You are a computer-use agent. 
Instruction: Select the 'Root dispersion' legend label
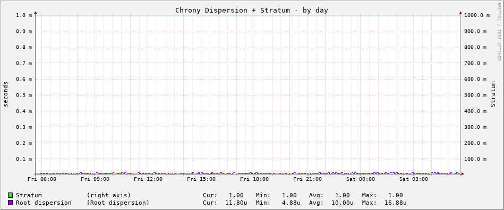(44, 203)
